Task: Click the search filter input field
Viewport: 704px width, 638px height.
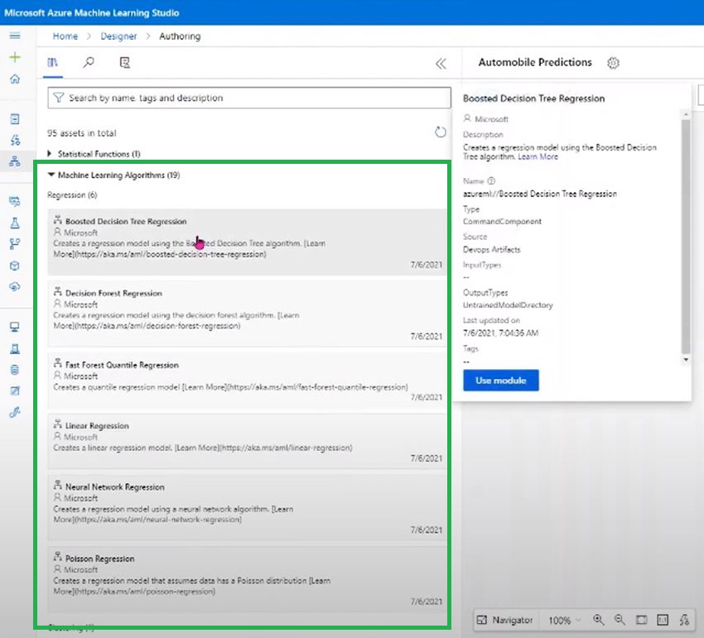Action: click(249, 98)
